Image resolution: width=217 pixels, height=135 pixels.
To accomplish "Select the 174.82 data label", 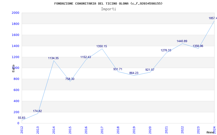I will [x=37, y=111].
